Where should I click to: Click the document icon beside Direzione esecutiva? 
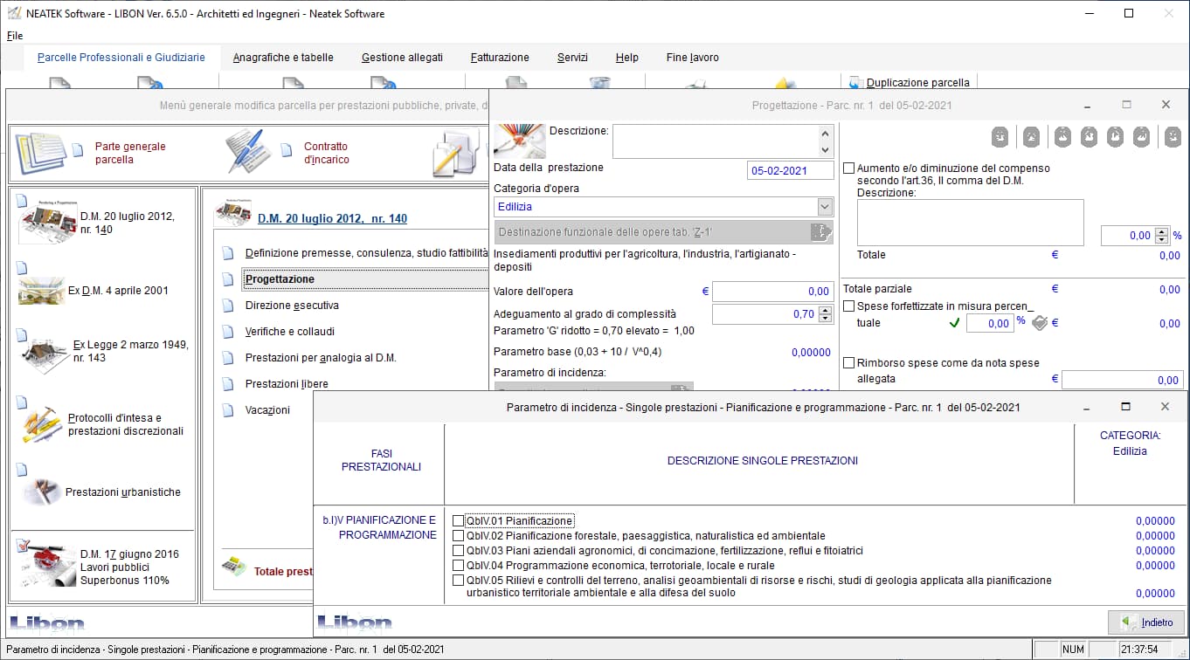point(228,306)
